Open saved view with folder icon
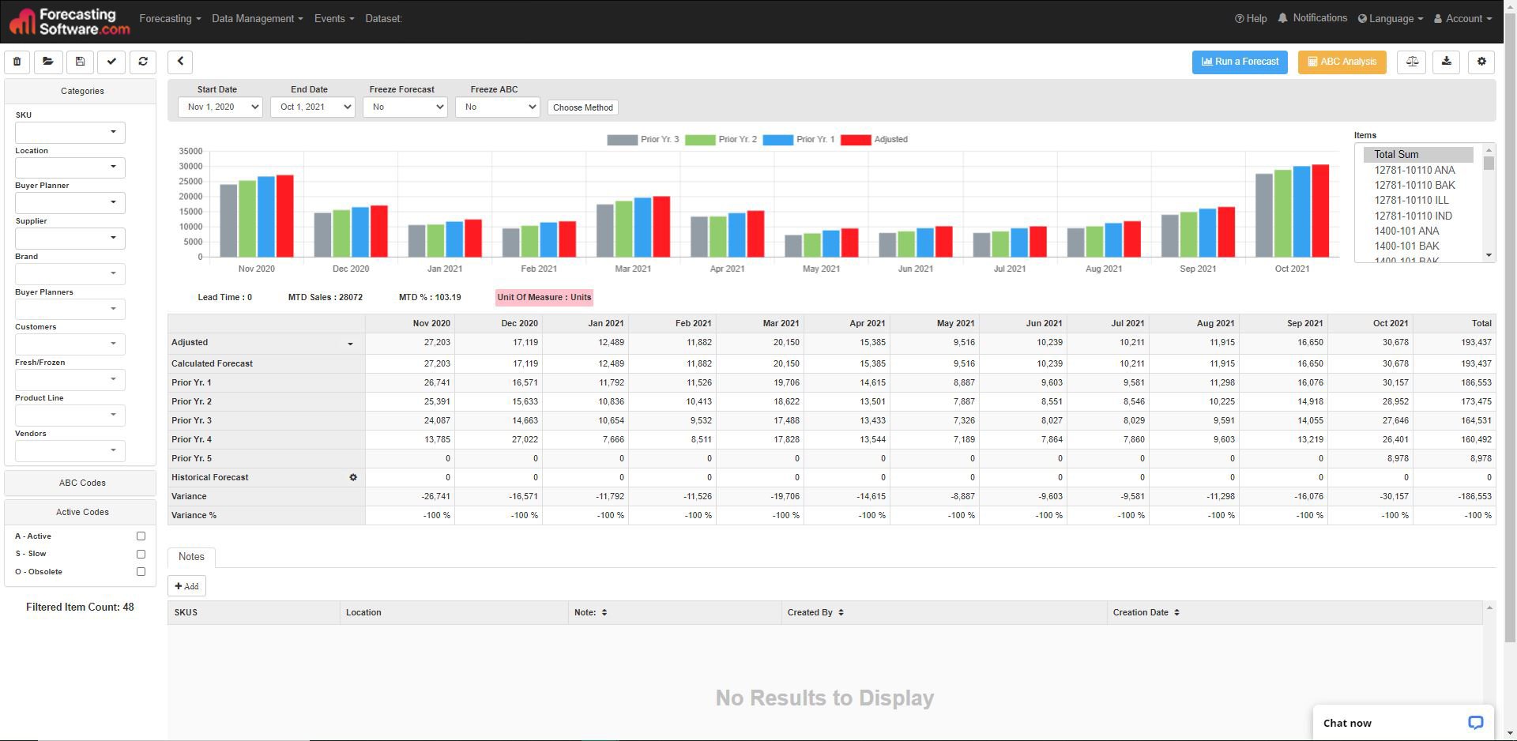 [x=48, y=62]
